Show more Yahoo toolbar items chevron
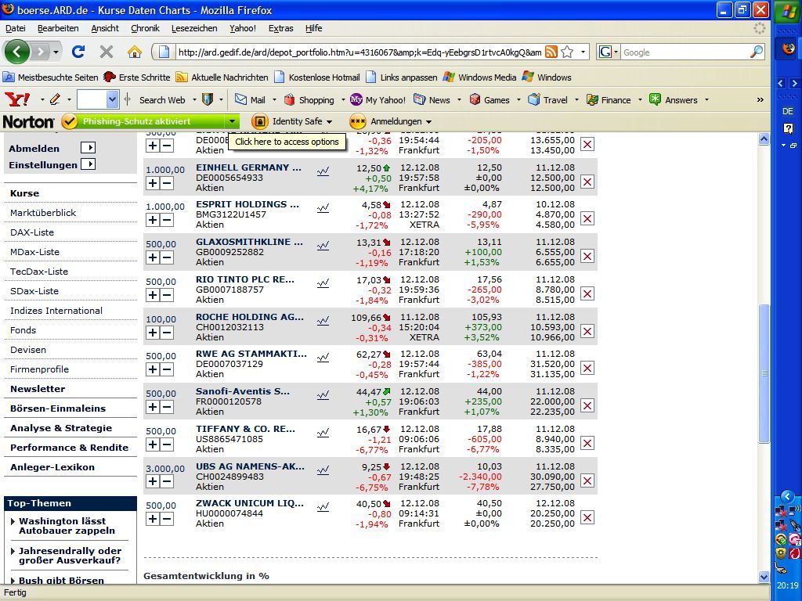Screen dimensions: 802x601 (760, 99)
